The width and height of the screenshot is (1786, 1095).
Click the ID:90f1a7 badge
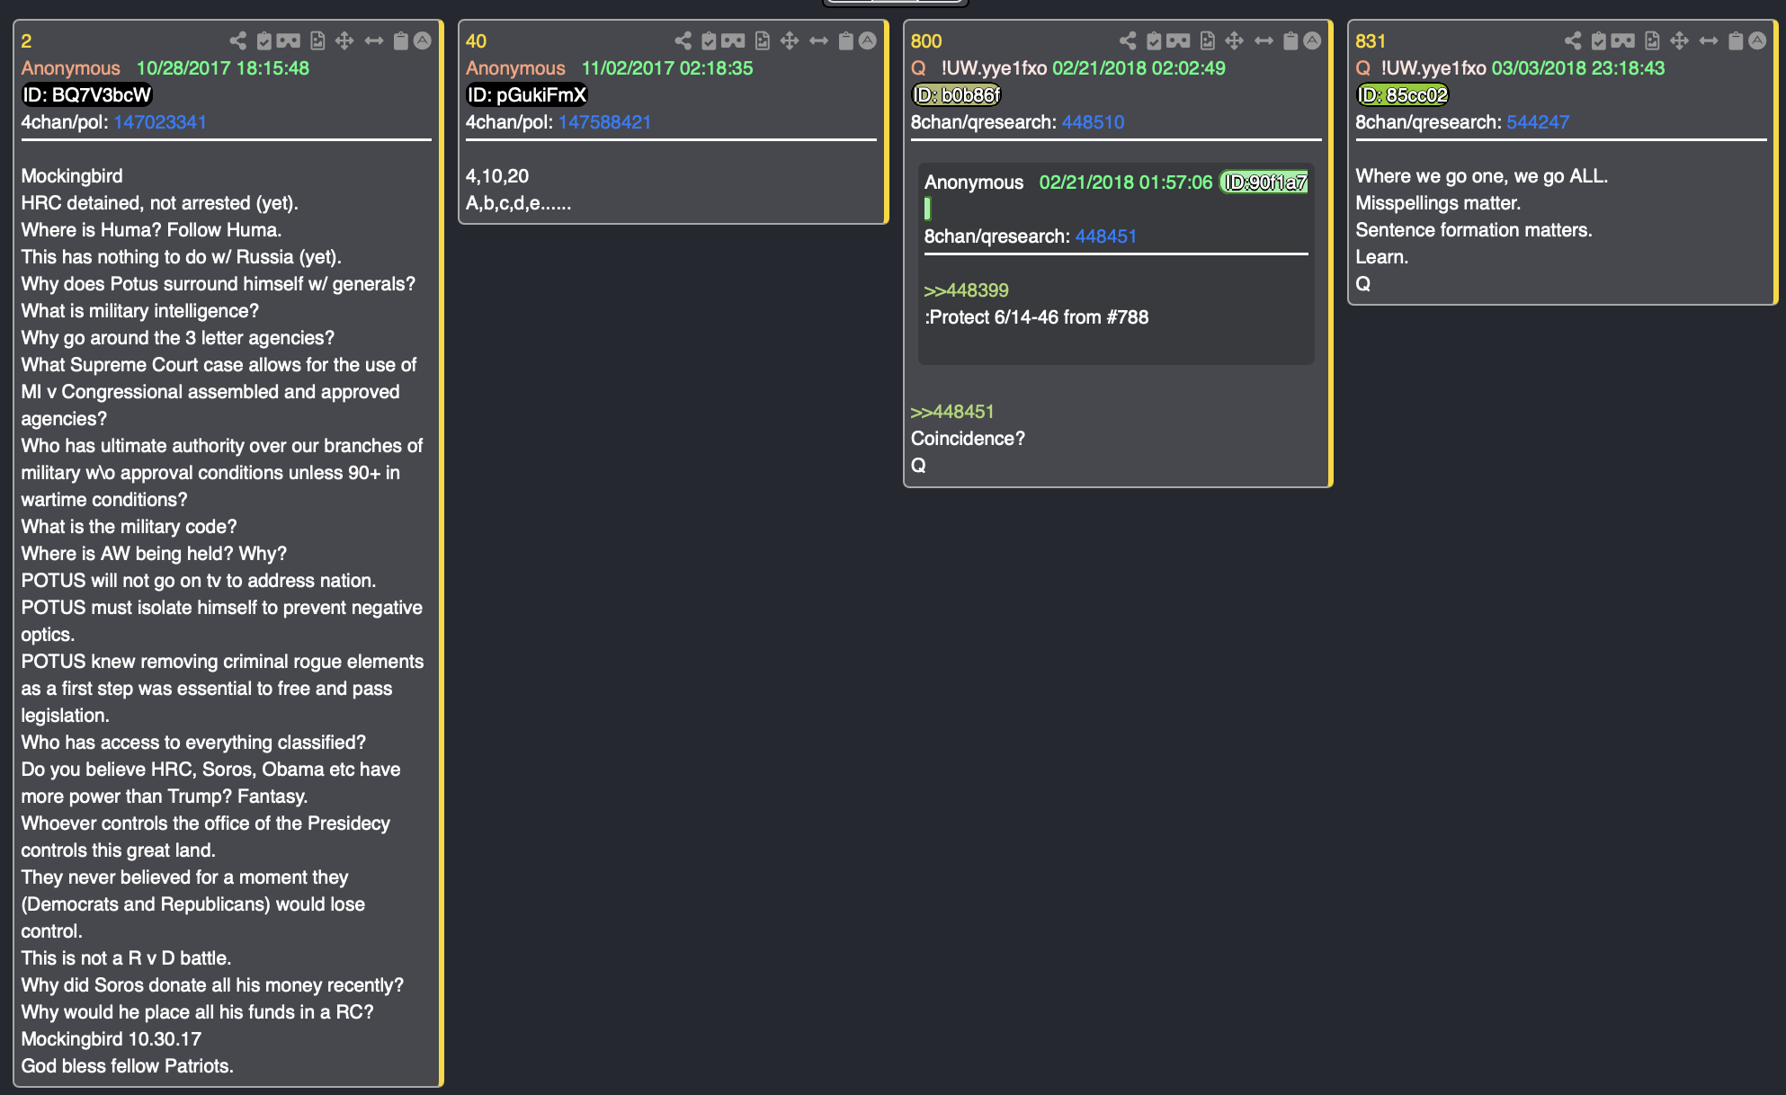(1264, 182)
